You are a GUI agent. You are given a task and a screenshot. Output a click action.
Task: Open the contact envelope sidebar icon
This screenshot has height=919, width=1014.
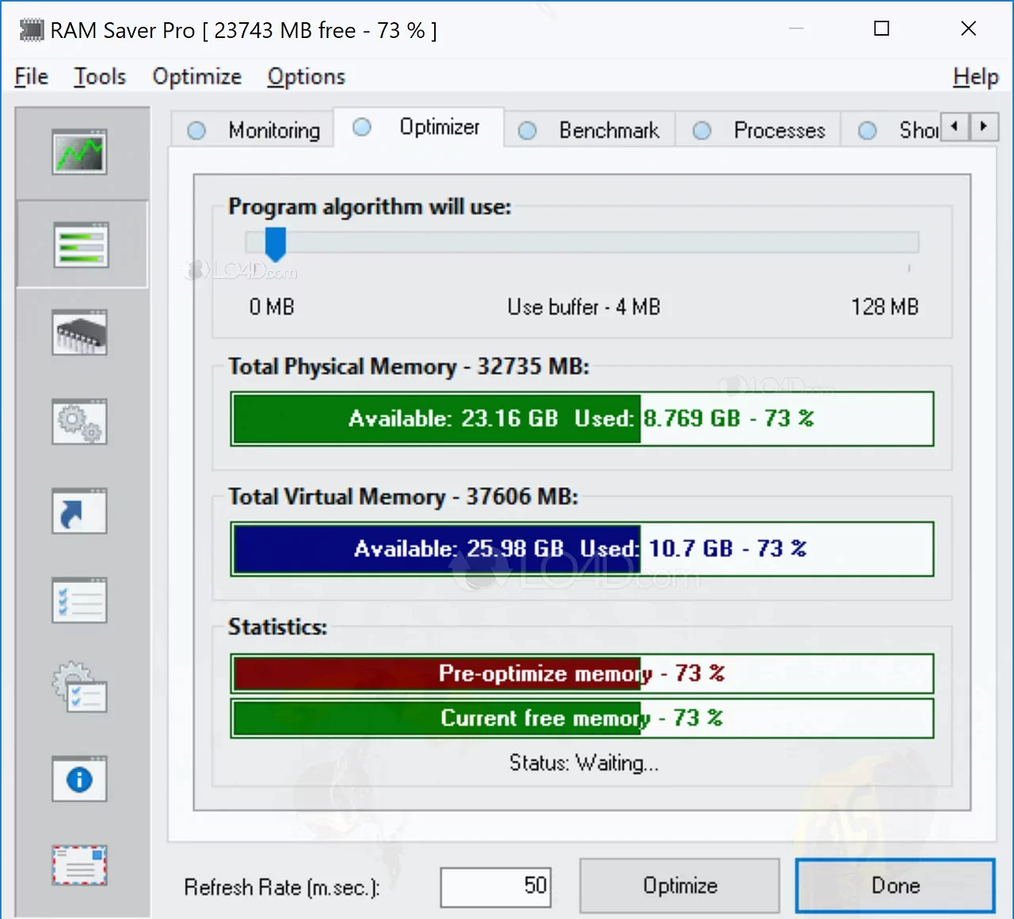point(79,865)
